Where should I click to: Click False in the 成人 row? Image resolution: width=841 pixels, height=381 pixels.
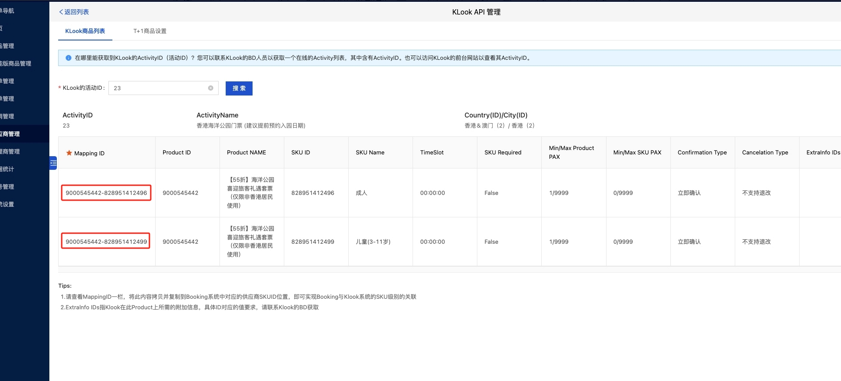tap(491, 193)
